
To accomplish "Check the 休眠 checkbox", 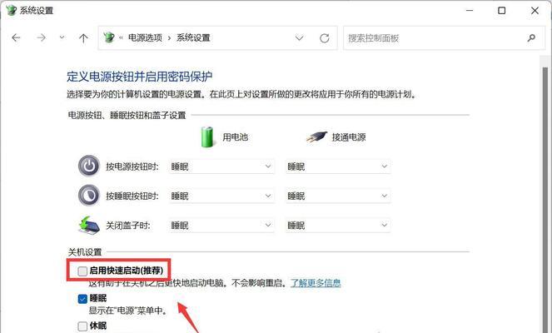I will (82, 326).
